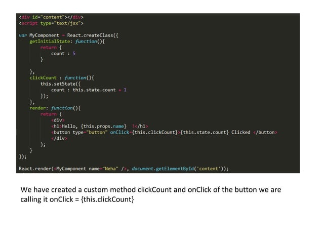Click the clickCount : function() line

click(x=62, y=77)
